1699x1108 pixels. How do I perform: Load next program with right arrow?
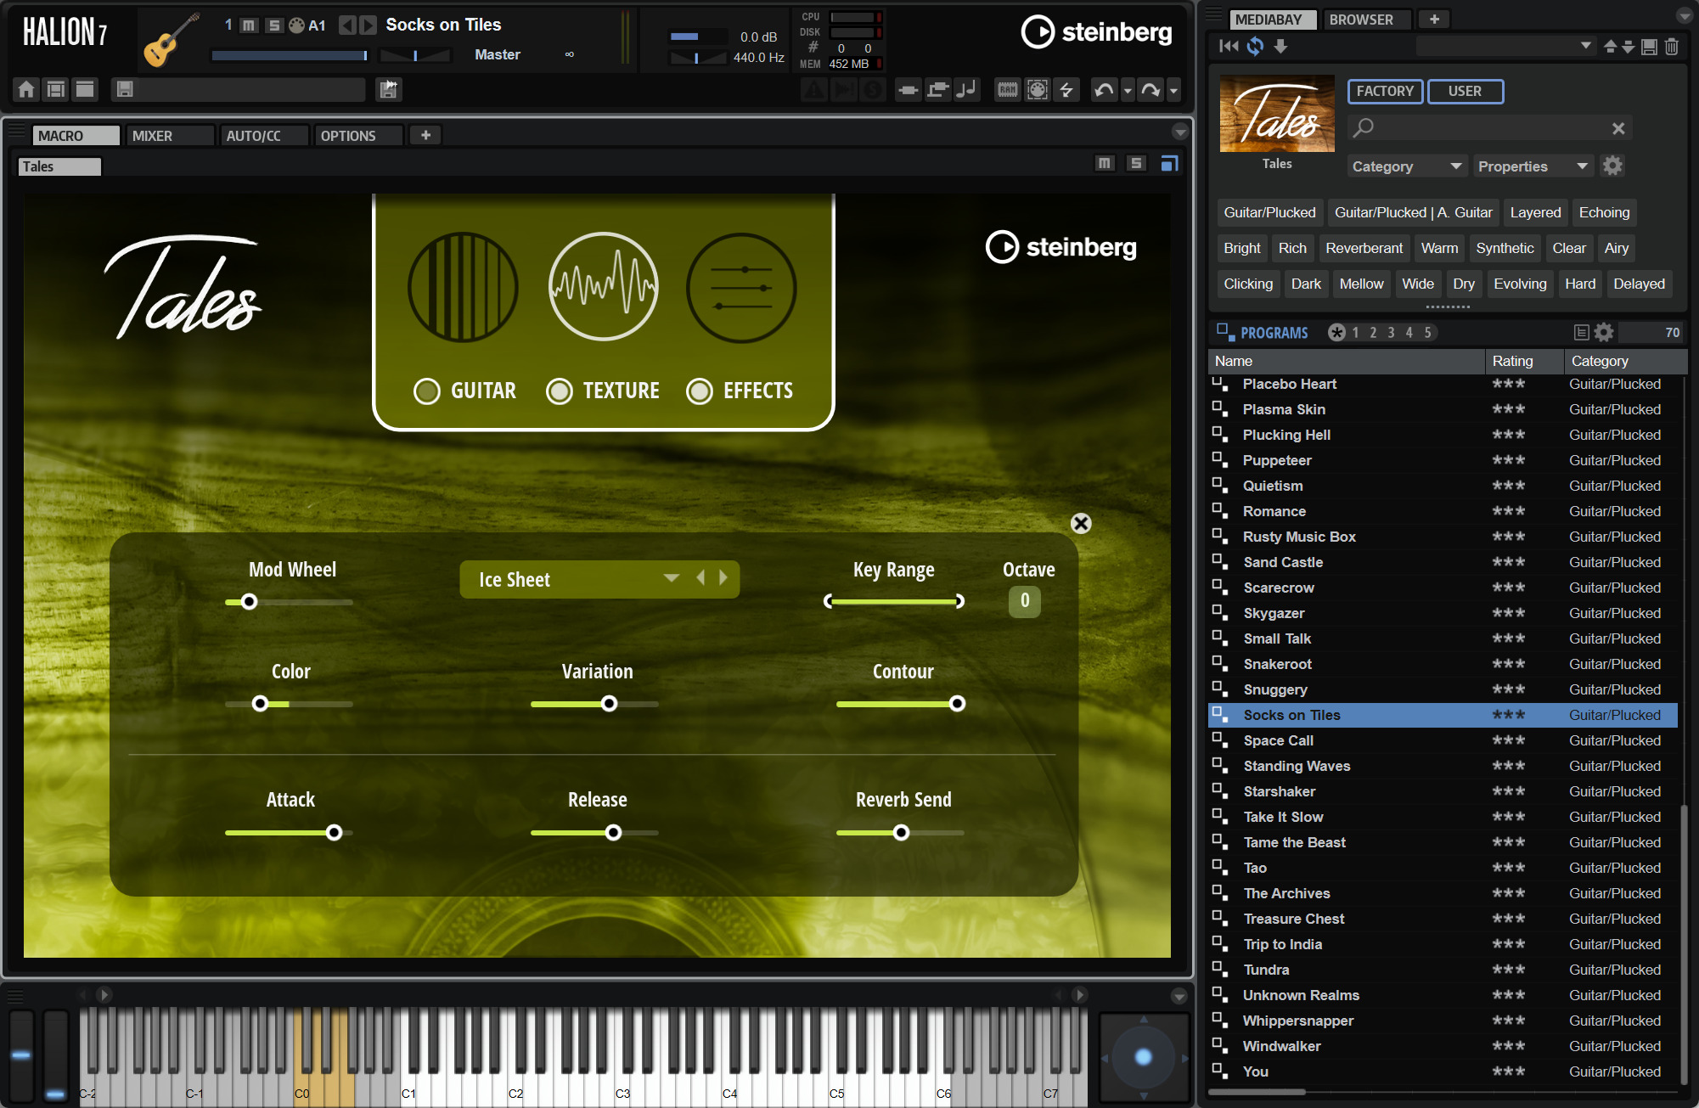368,25
